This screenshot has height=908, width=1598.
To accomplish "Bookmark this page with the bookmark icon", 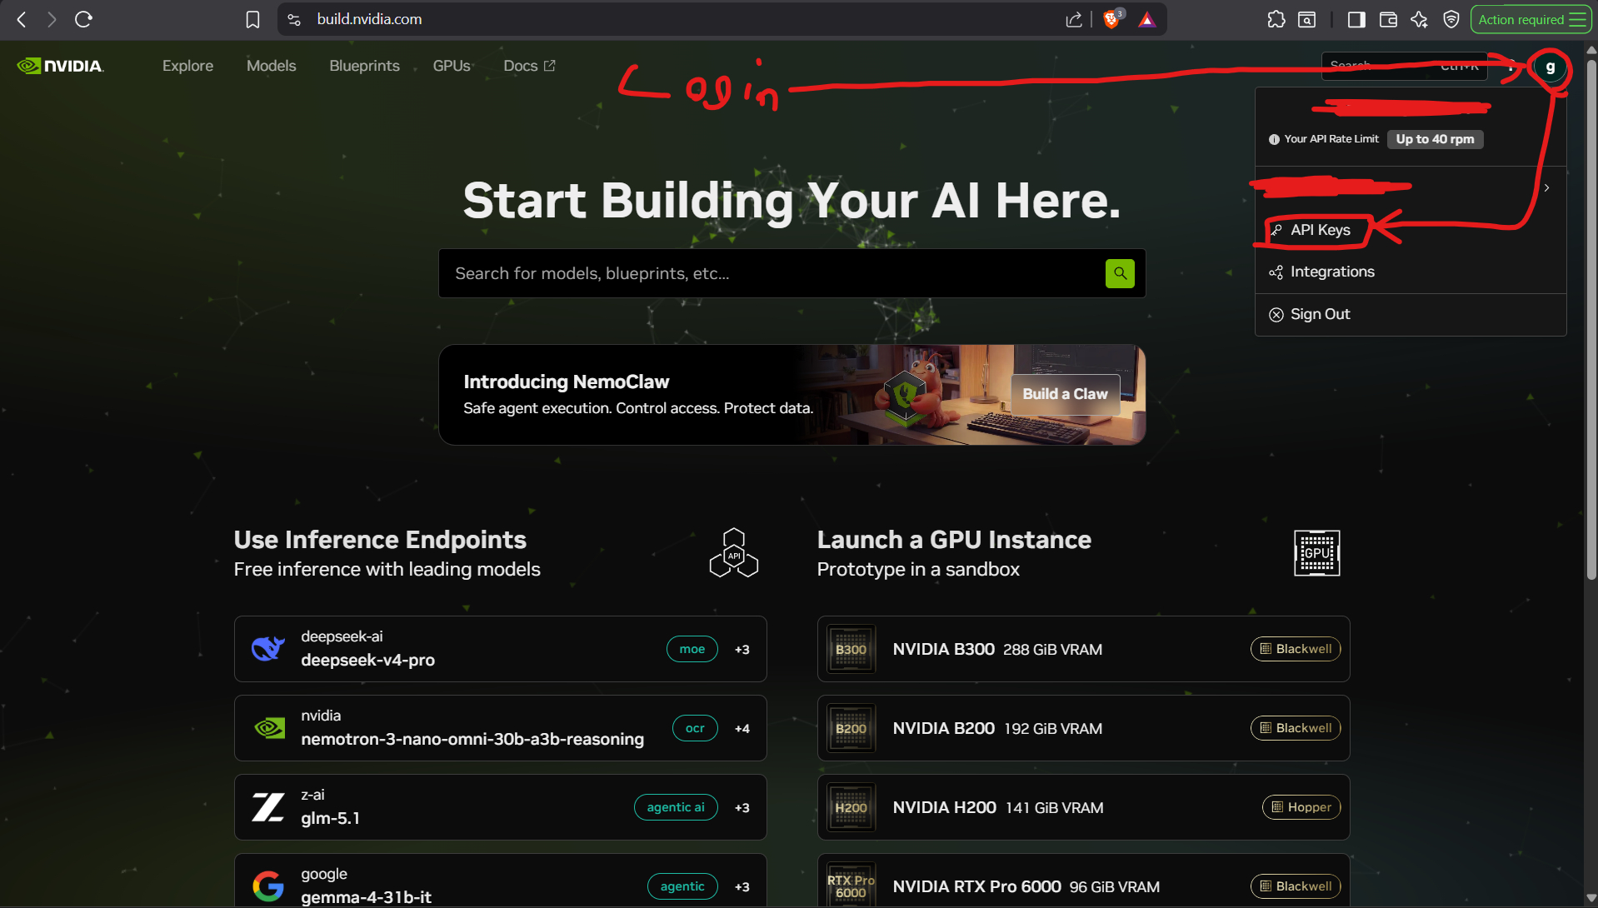I will (252, 19).
